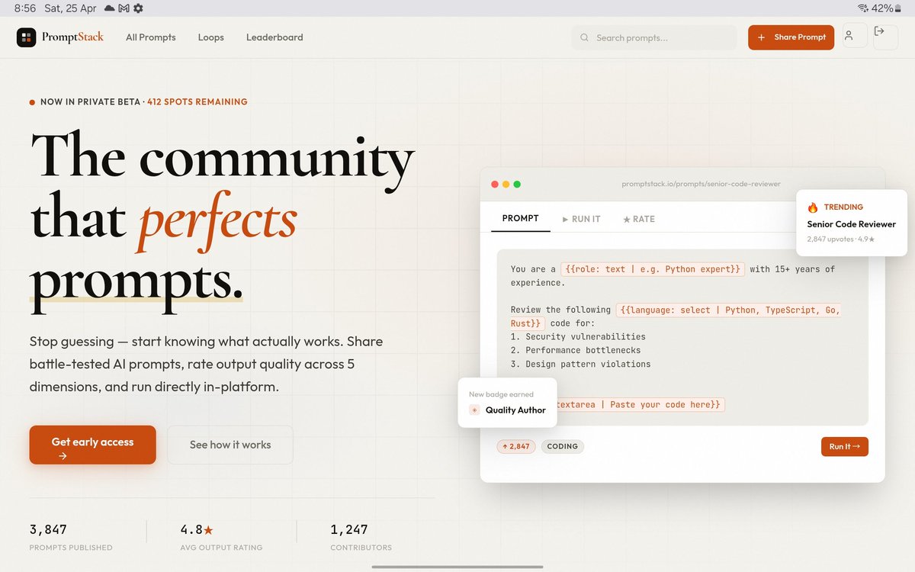The width and height of the screenshot is (915, 572).
Task: Click the settings gear in status bar
Action: point(138,8)
